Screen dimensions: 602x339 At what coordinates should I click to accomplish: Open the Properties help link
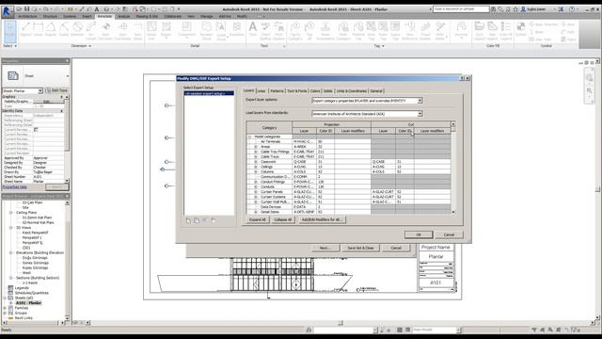15,187
